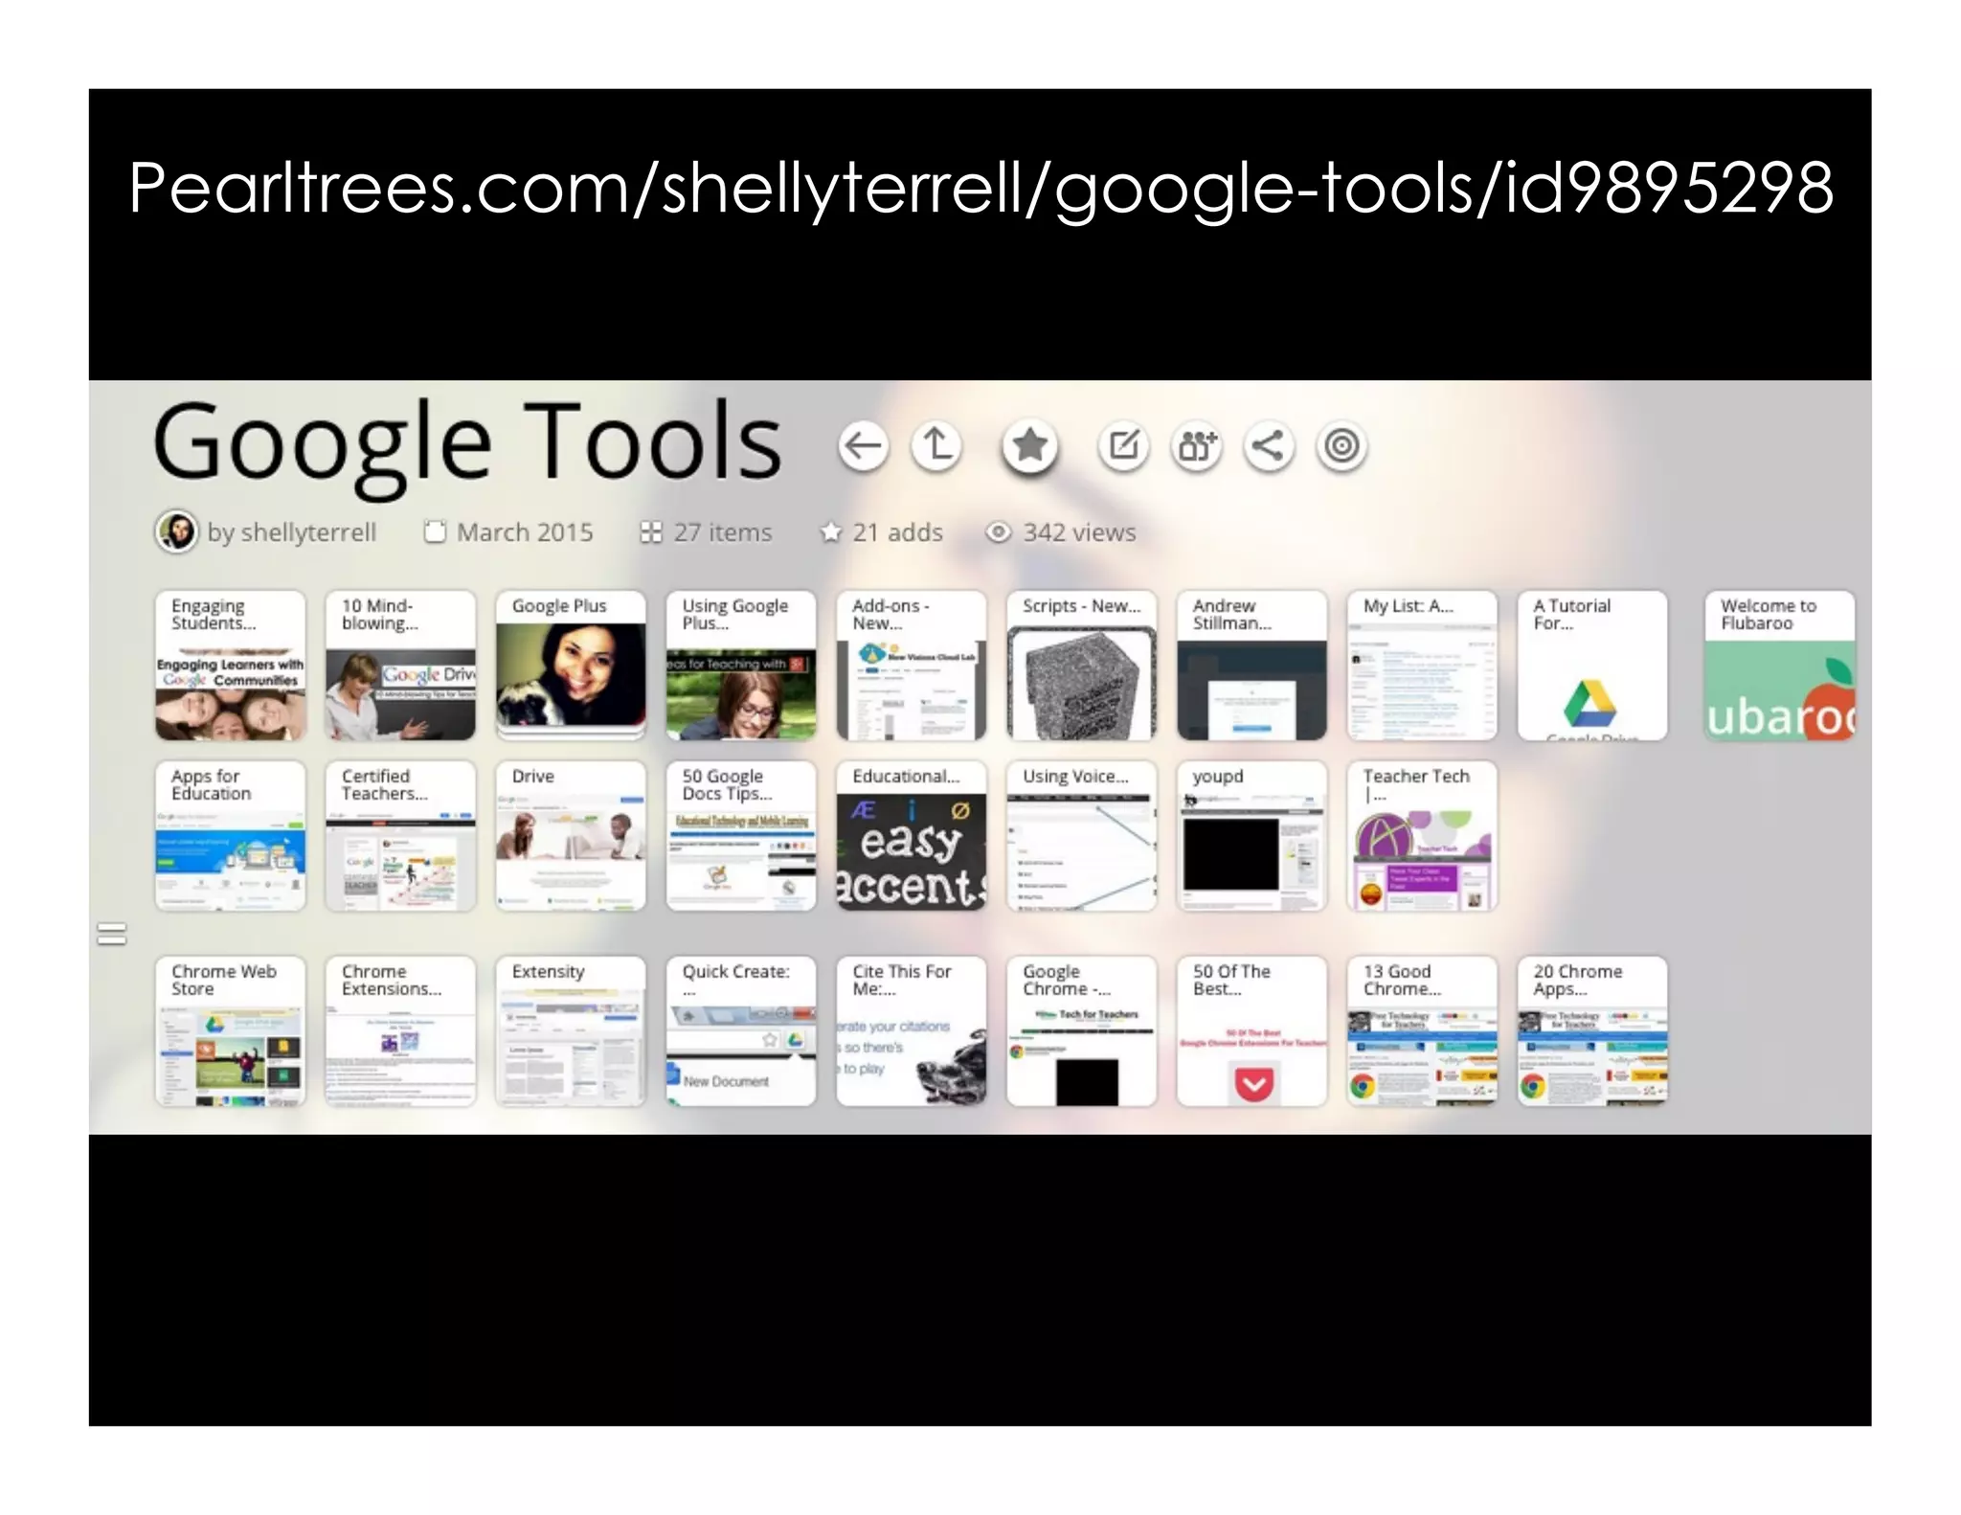Click the share icon

click(1269, 446)
